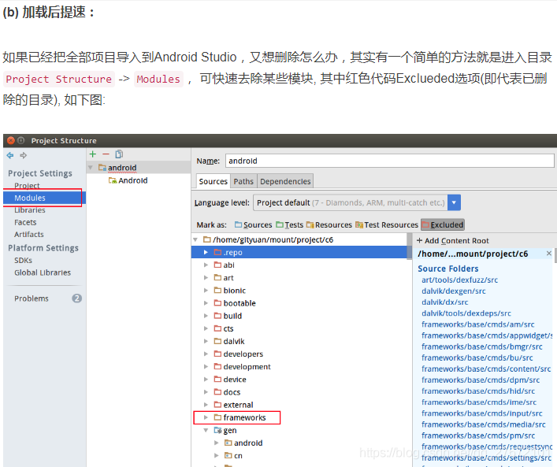Mark folder as Test Resources
Screen dimensions: 557x467
point(387,224)
